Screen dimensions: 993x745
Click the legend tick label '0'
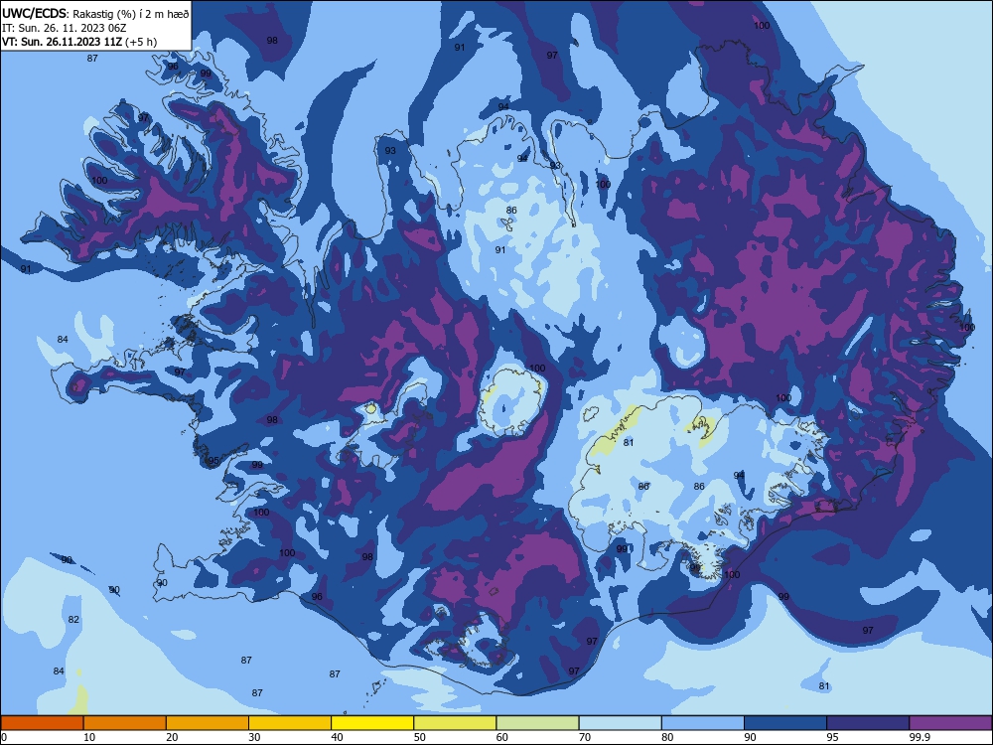coord(4,737)
